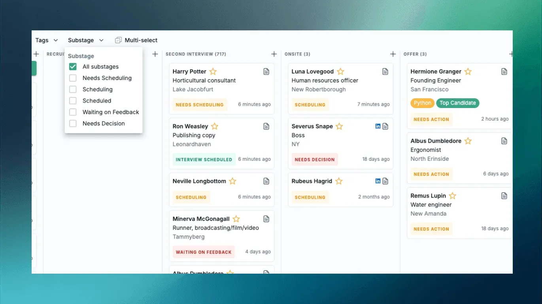Click Severus Snape's Needs Decision badge

click(x=315, y=160)
